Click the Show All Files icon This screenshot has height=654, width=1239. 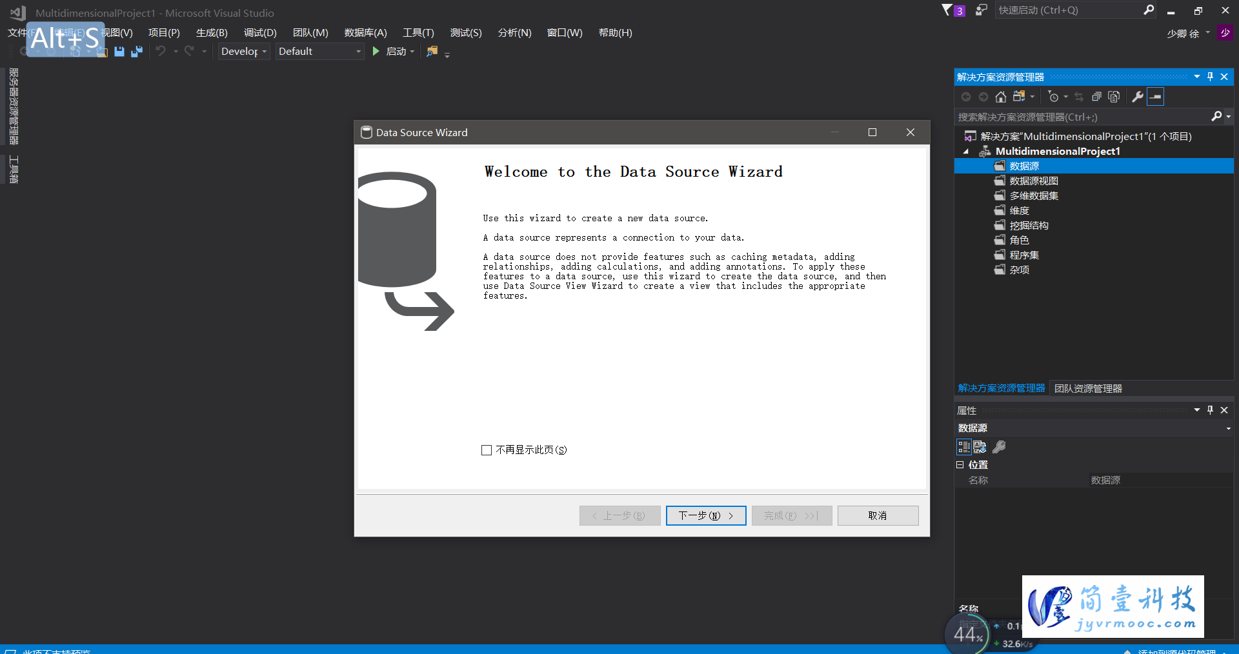1114,97
